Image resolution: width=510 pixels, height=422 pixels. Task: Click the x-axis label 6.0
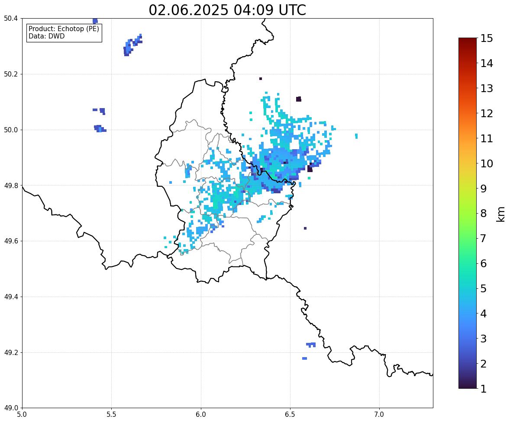click(x=201, y=415)
